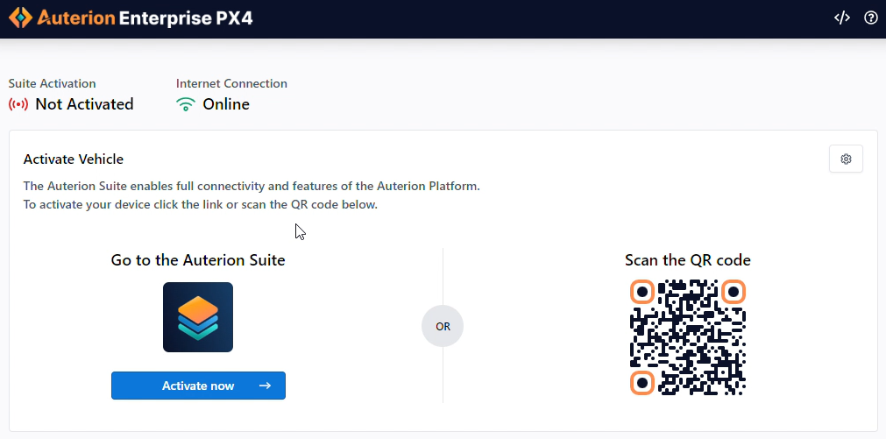
Task: Click the Auterion Suite stacked layers icon
Action: point(198,317)
